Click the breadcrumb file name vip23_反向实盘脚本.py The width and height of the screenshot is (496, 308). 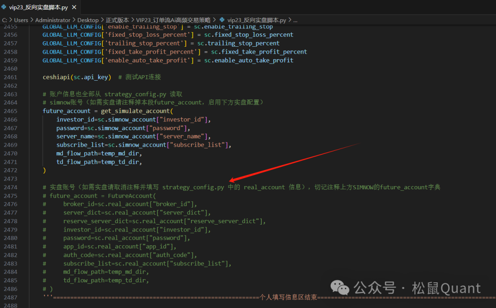click(x=256, y=20)
